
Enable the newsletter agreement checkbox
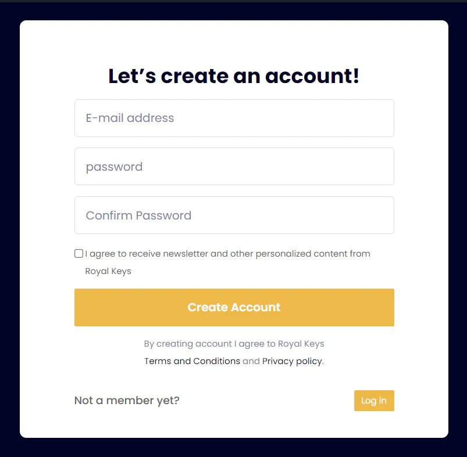click(79, 254)
